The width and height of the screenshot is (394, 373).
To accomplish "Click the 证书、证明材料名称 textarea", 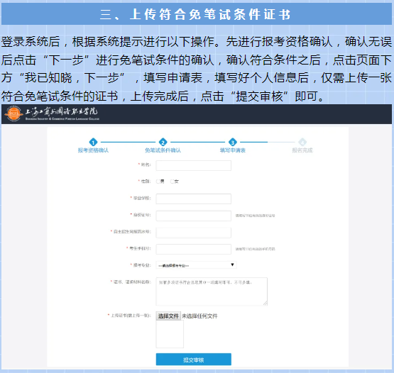I will click(212, 291).
